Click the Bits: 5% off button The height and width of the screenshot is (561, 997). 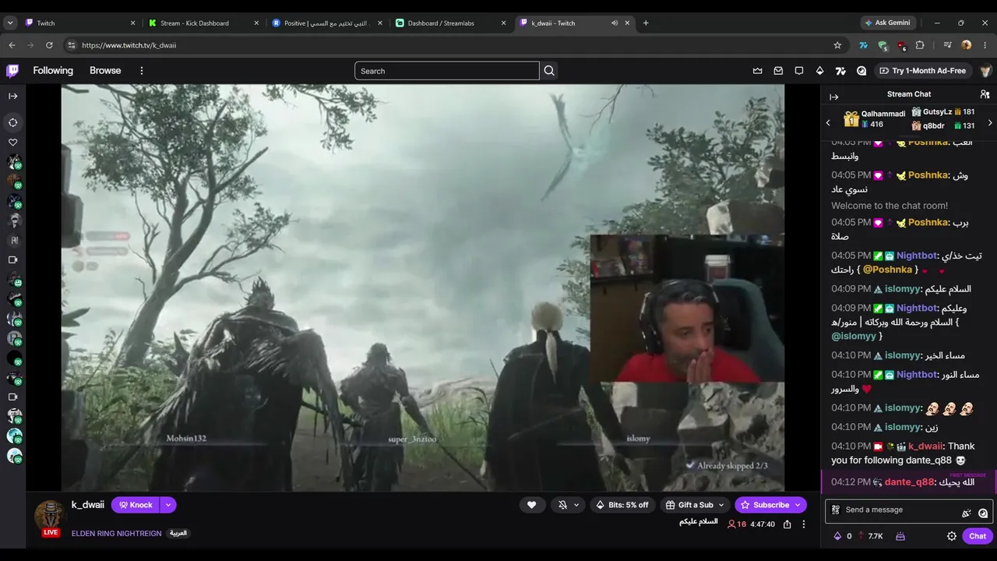tap(622, 505)
